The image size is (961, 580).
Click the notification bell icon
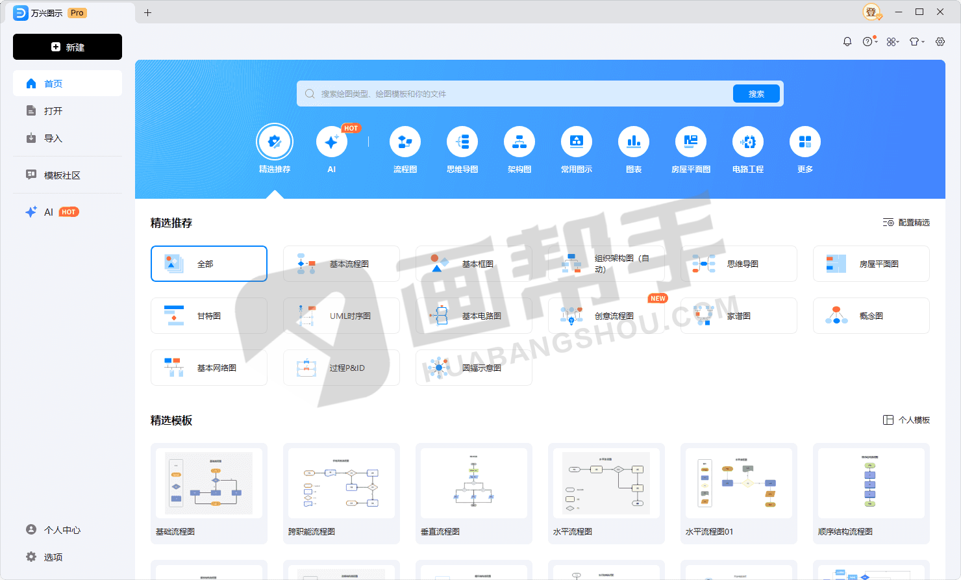click(847, 42)
